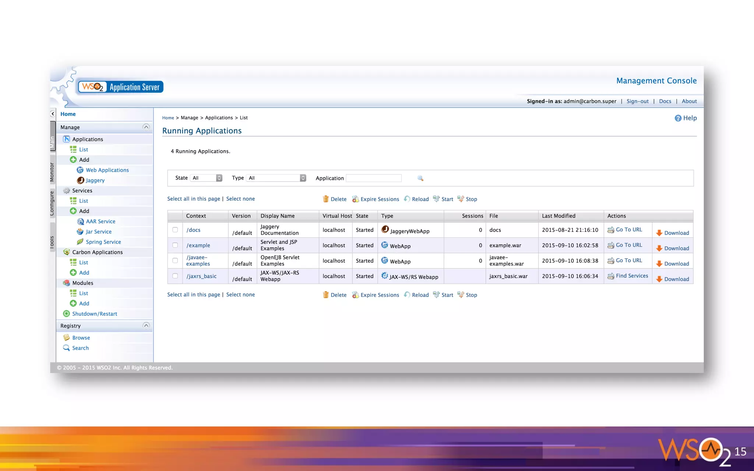Tick the /example row checkbox

click(175, 245)
